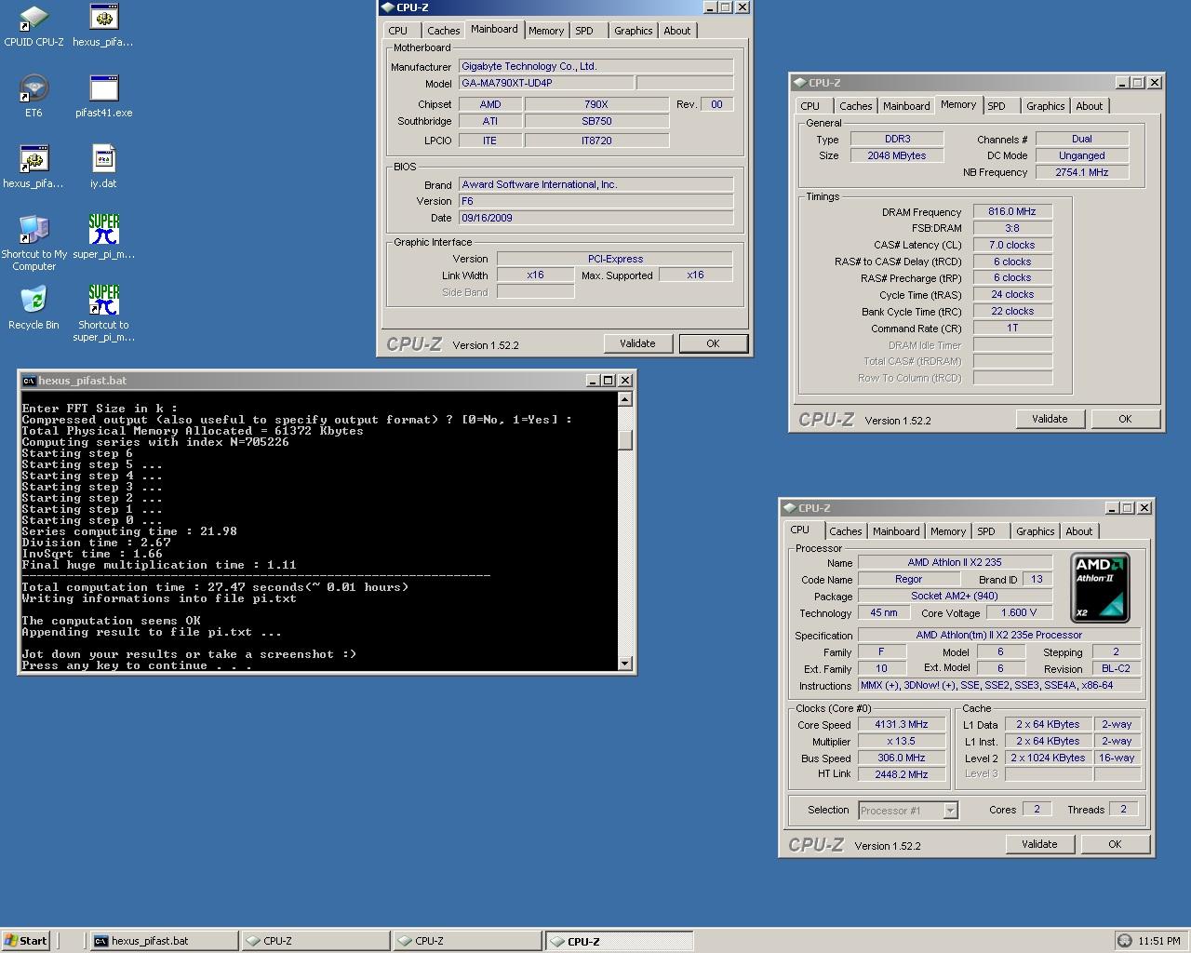Open About tab in Mainboard CPU-Z window
Screen dimensions: 1191x953
(677, 31)
